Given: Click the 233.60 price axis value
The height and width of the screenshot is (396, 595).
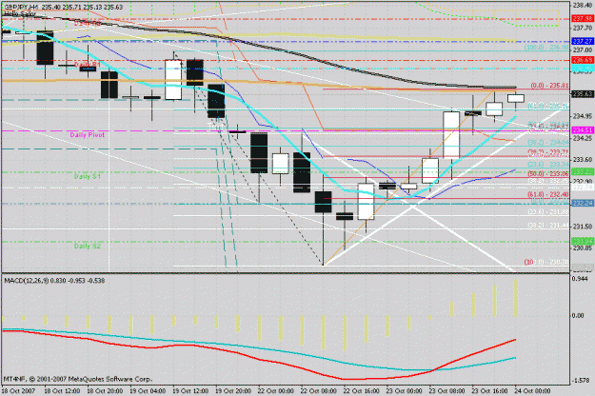Looking at the screenshot, I should click(x=583, y=160).
